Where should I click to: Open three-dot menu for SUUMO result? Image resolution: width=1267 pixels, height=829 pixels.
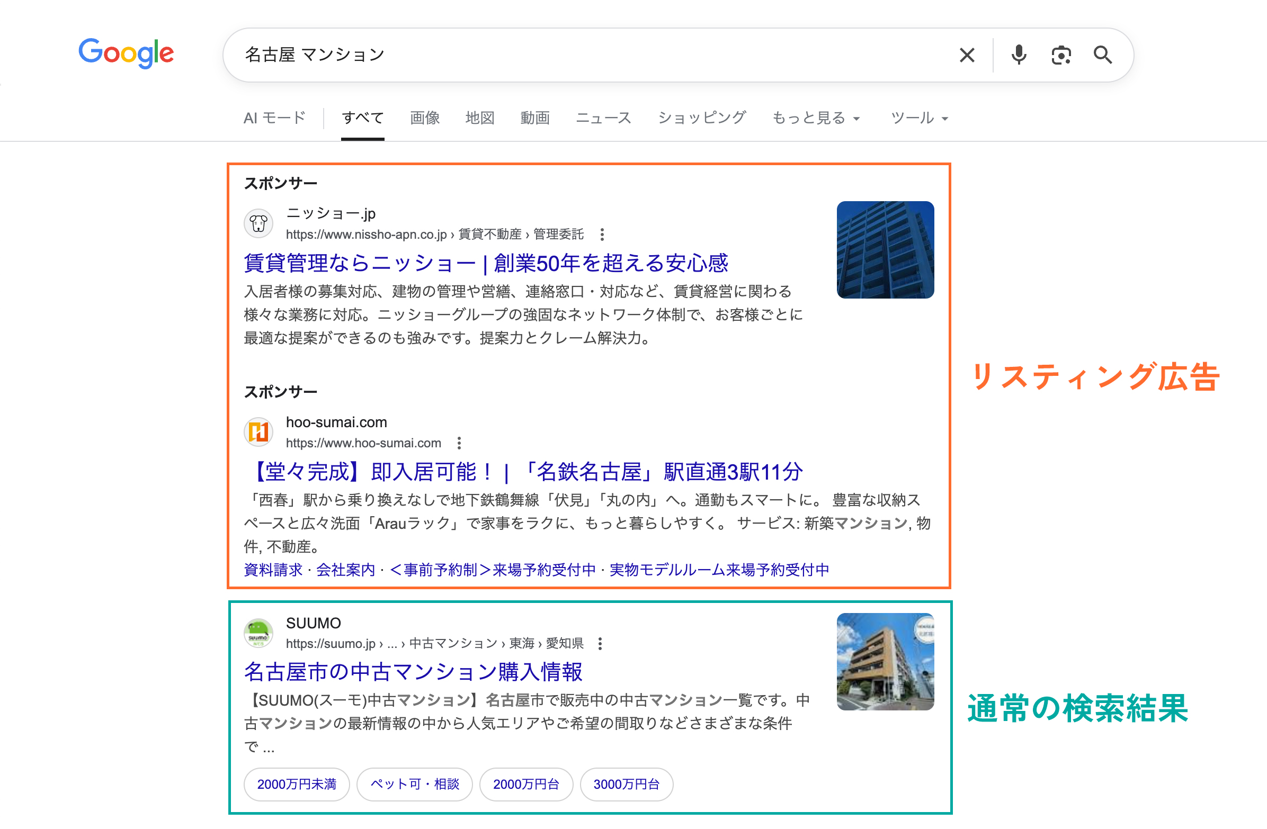(600, 643)
